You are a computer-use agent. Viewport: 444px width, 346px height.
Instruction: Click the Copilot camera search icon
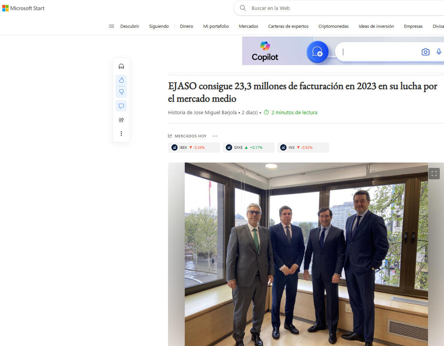pos(425,52)
